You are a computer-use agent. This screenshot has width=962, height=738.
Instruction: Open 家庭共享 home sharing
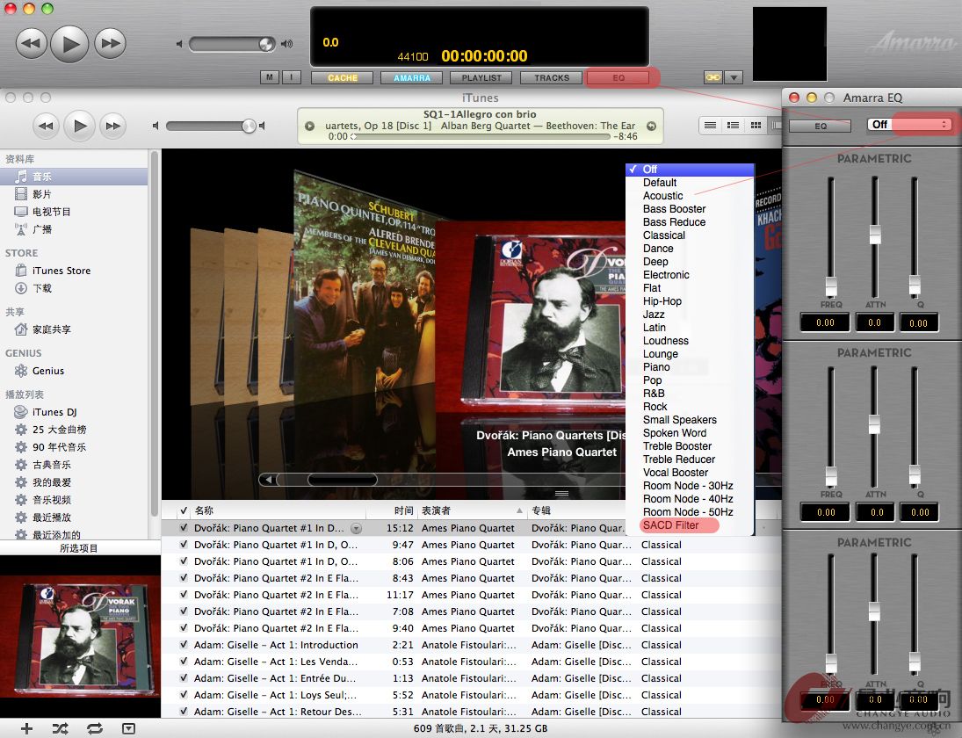coord(74,329)
